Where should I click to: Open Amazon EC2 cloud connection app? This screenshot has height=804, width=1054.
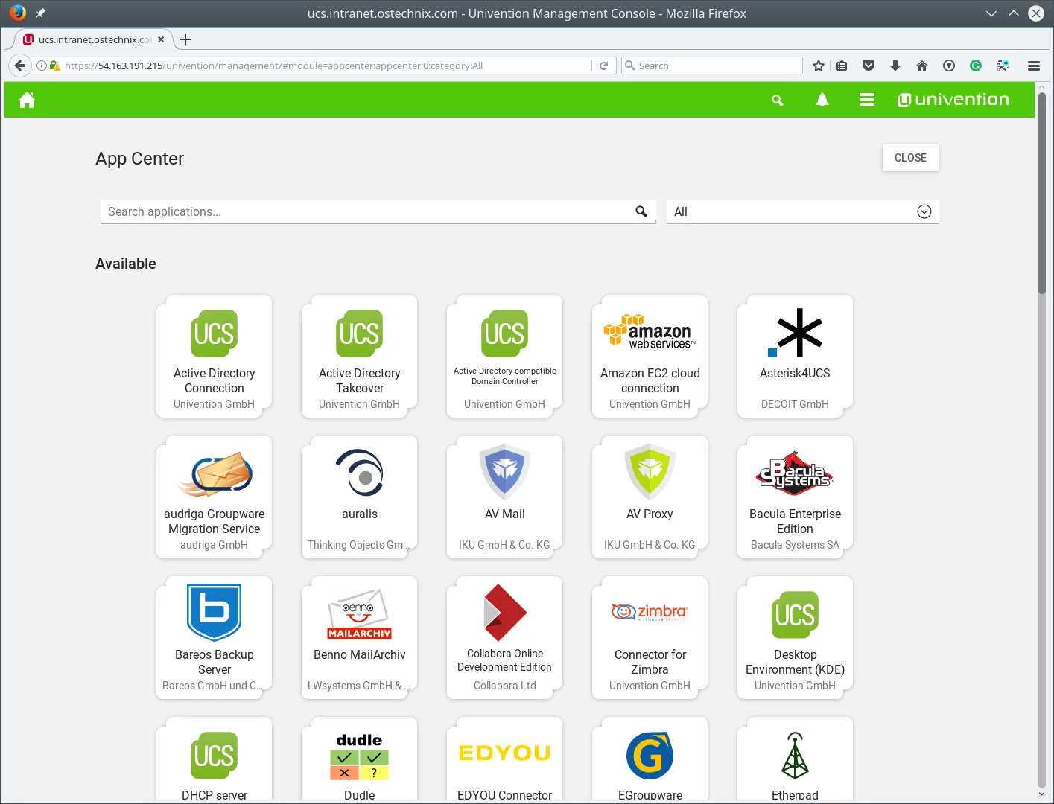[x=650, y=356]
